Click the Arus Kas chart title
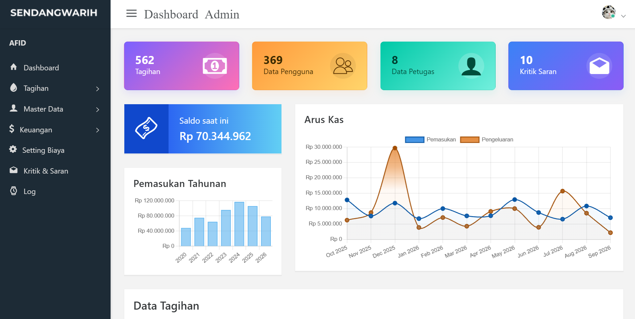The width and height of the screenshot is (635, 319). (x=324, y=120)
